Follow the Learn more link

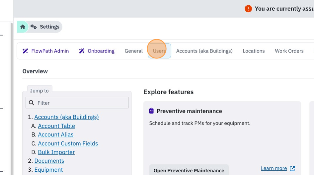coord(274,168)
